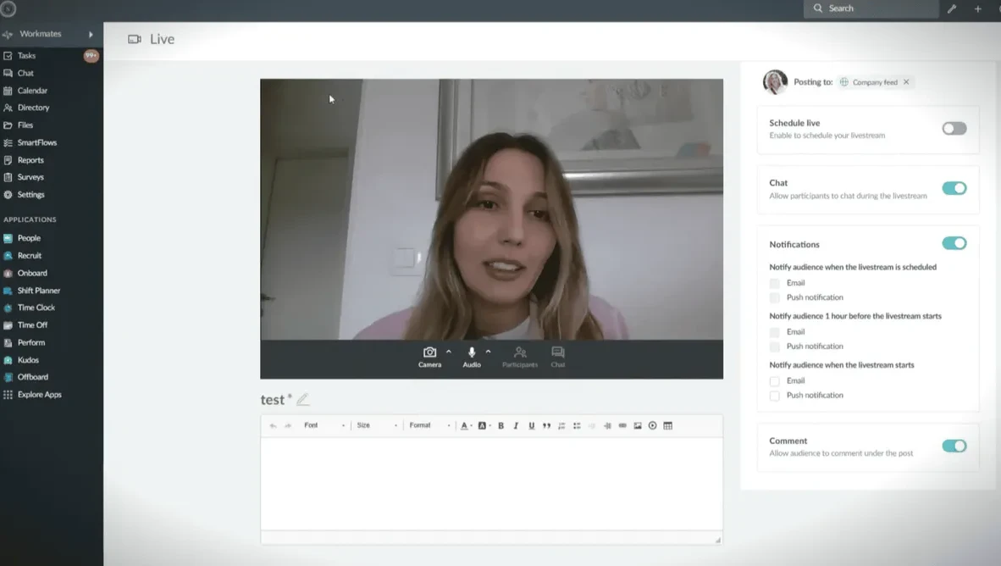Click the Tasks notification badge 99+

(x=91, y=56)
